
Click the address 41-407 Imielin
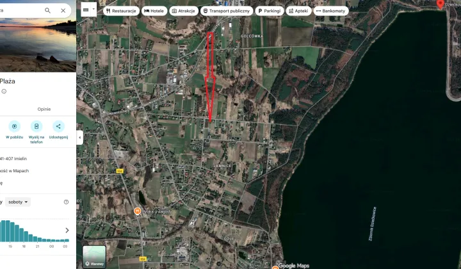(13, 158)
